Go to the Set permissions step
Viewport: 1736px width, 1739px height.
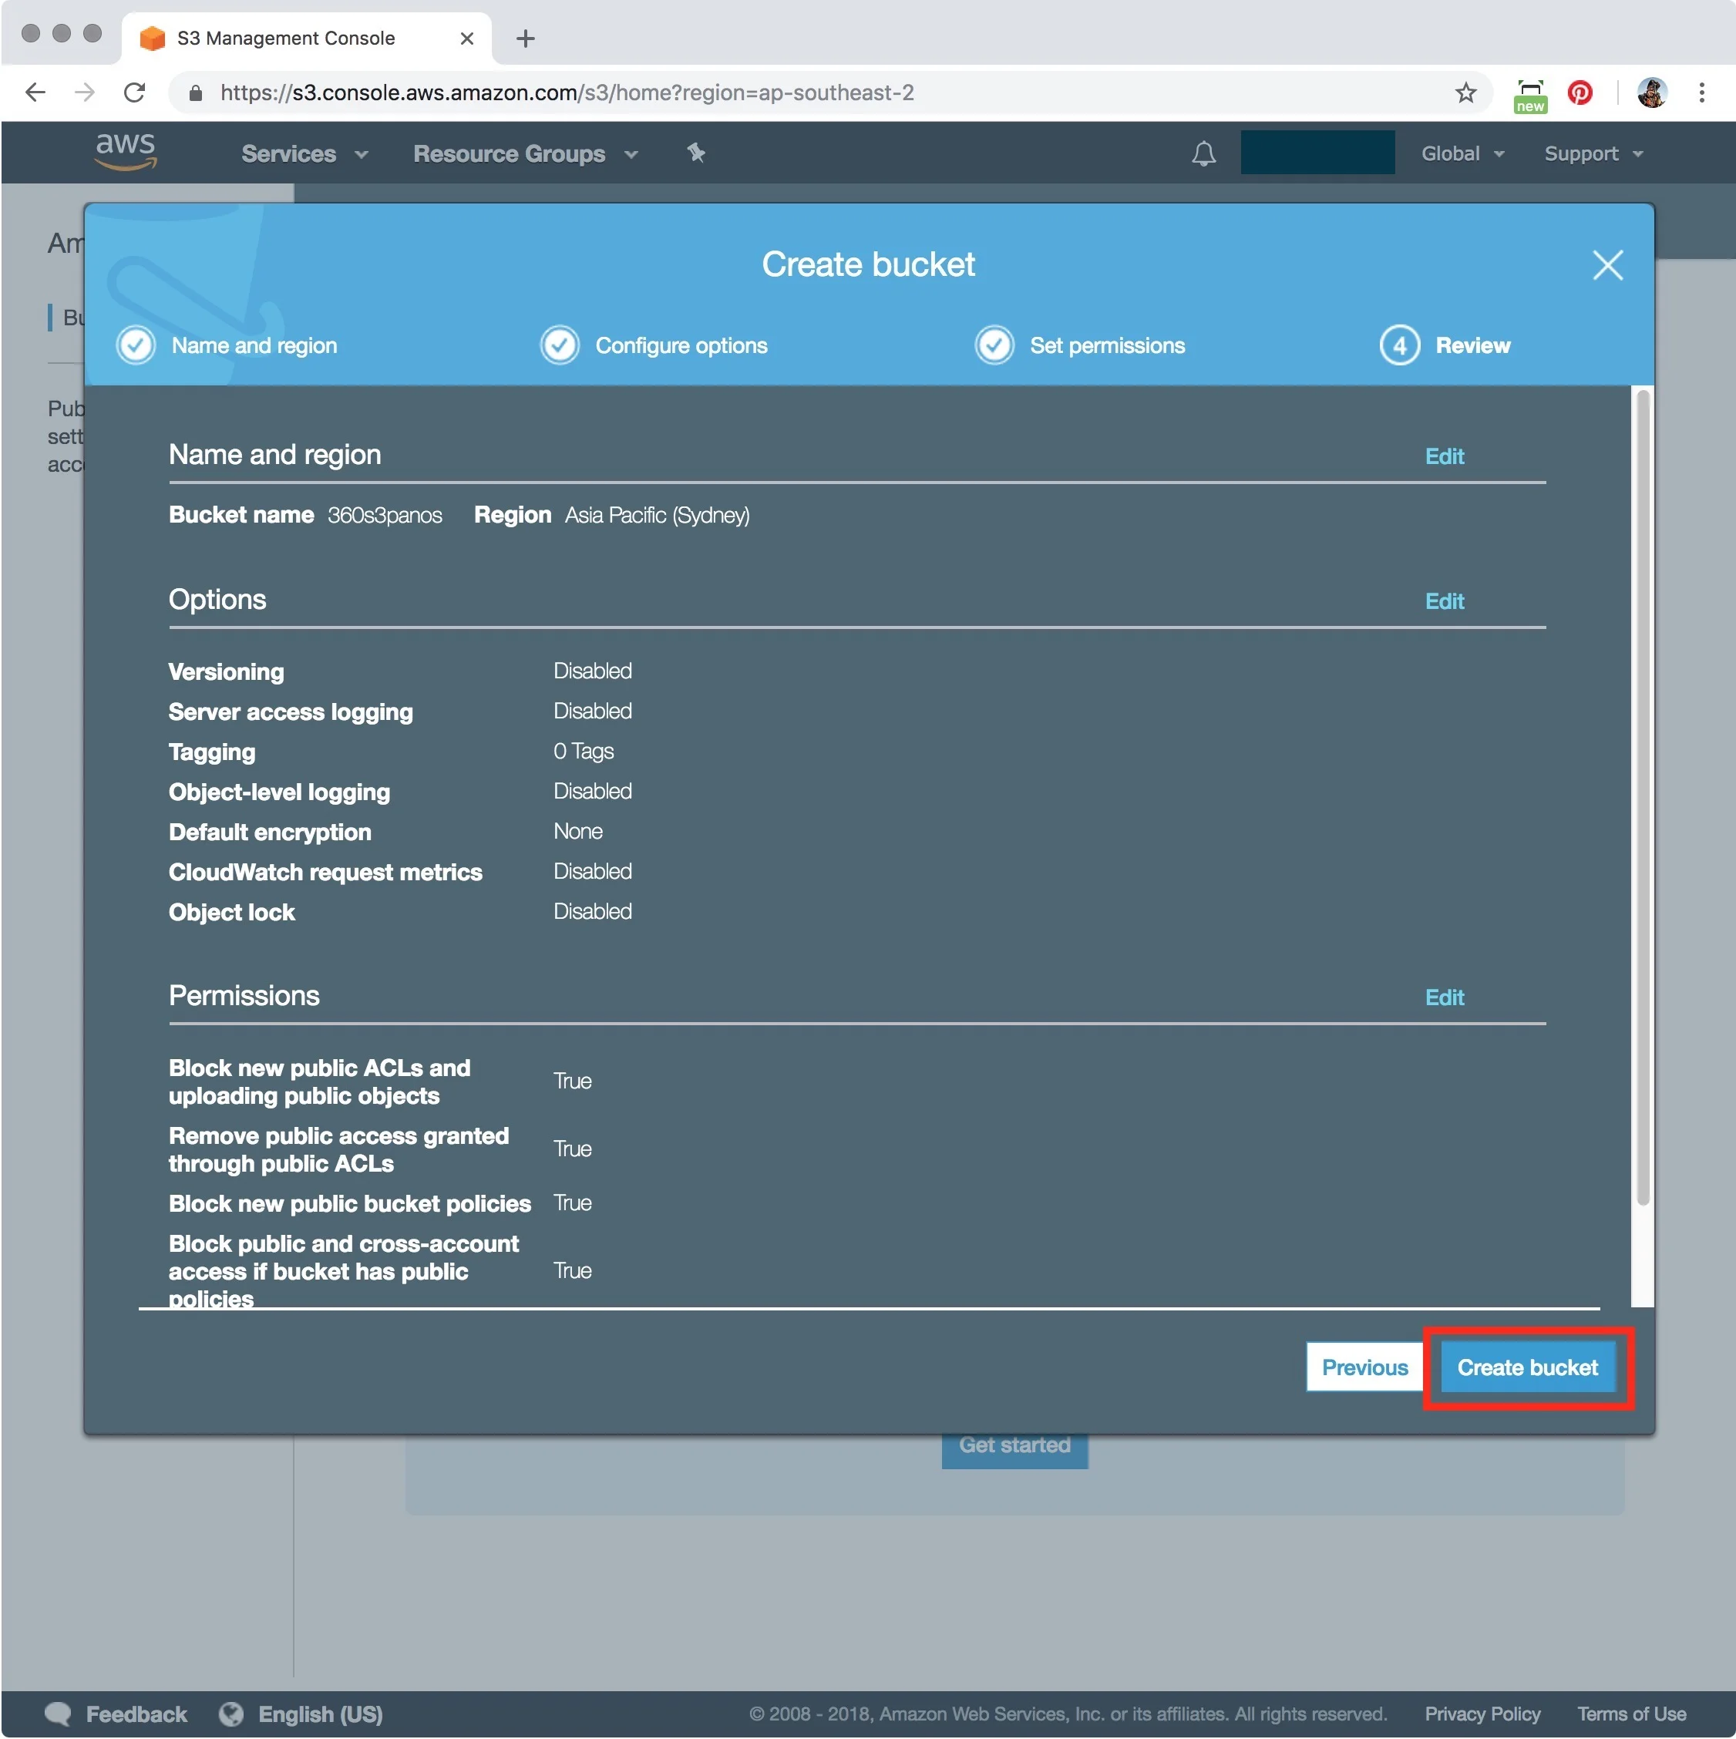[x=1107, y=345]
